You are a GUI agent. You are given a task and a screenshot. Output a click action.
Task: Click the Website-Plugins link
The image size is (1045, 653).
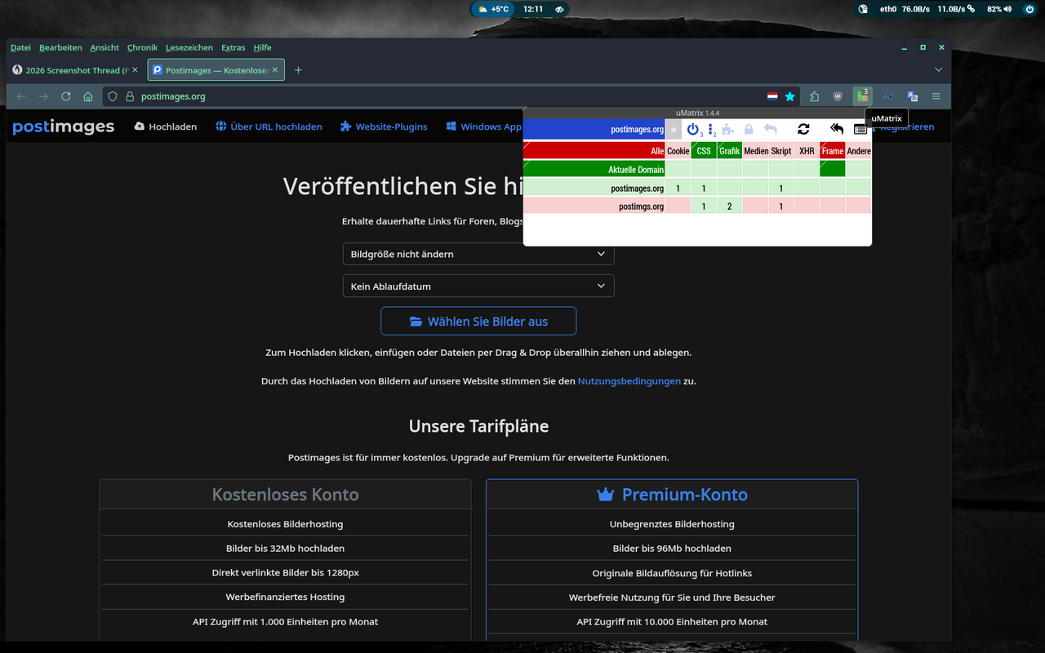point(384,127)
